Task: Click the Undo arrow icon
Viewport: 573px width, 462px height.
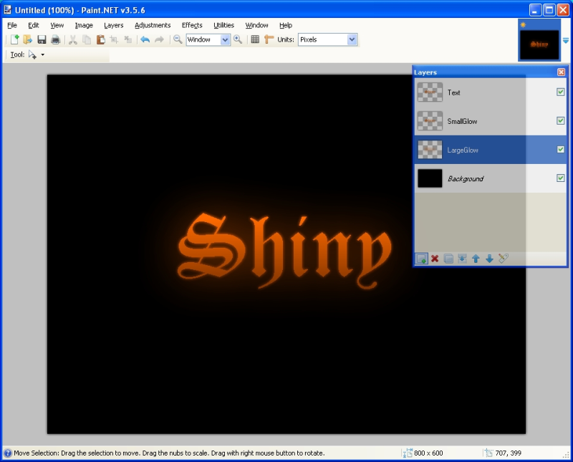Action: point(145,40)
